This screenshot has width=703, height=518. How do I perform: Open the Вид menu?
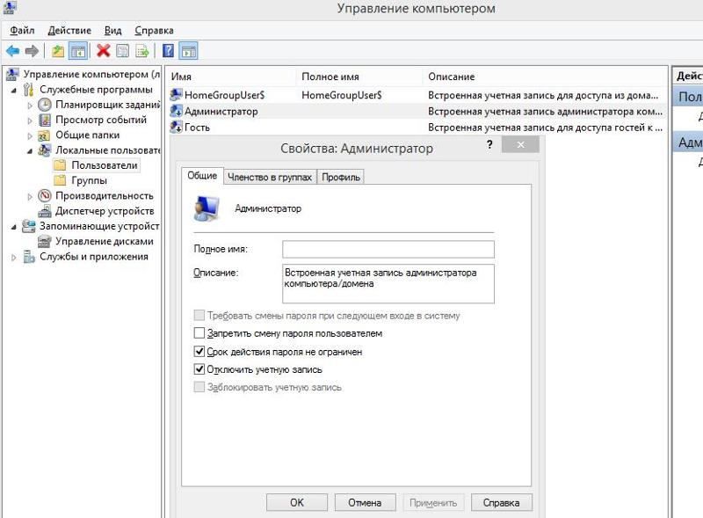[x=113, y=30]
